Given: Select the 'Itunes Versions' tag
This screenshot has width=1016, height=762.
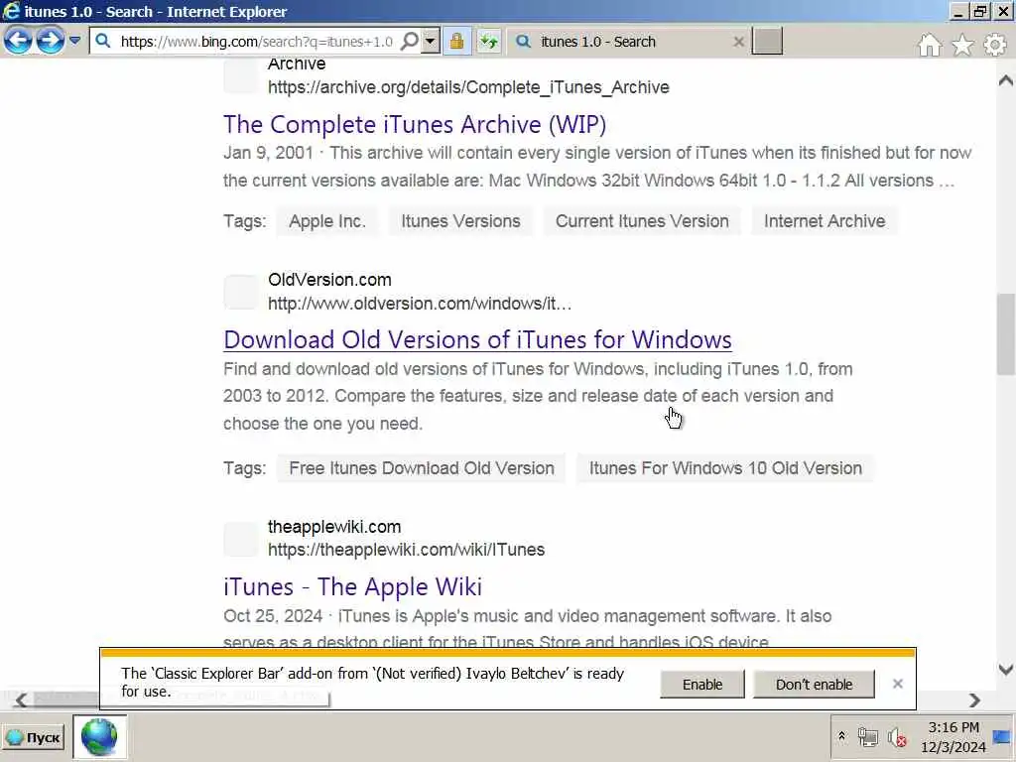Looking at the screenshot, I should pos(460,221).
